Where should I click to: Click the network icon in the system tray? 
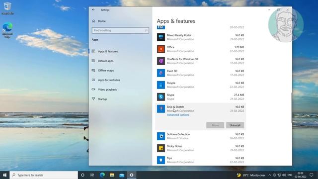[279, 175]
